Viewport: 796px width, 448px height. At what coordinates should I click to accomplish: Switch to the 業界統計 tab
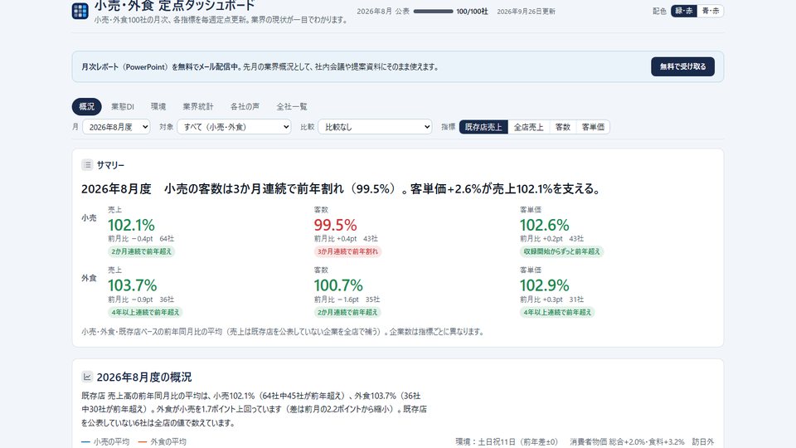pos(198,107)
